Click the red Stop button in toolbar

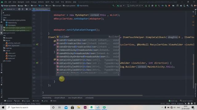pos(169,5)
